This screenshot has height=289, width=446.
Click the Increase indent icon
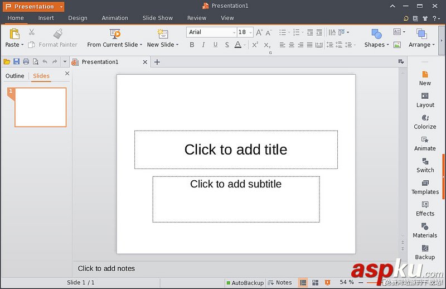pyautogui.click(x=319, y=32)
